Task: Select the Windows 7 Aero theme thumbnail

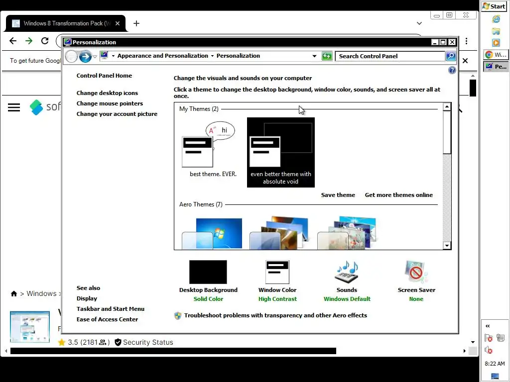Action: tap(213, 234)
